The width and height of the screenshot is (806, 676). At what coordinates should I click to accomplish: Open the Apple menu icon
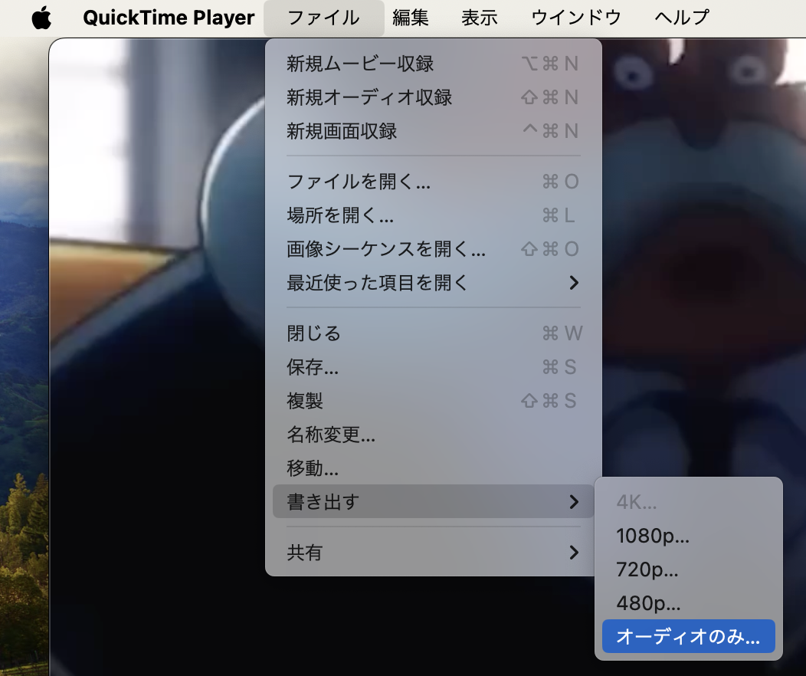41,18
